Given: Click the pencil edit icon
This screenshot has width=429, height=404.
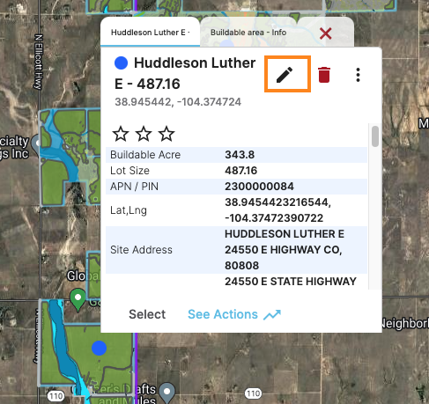Looking at the screenshot, I should (285, 75).
